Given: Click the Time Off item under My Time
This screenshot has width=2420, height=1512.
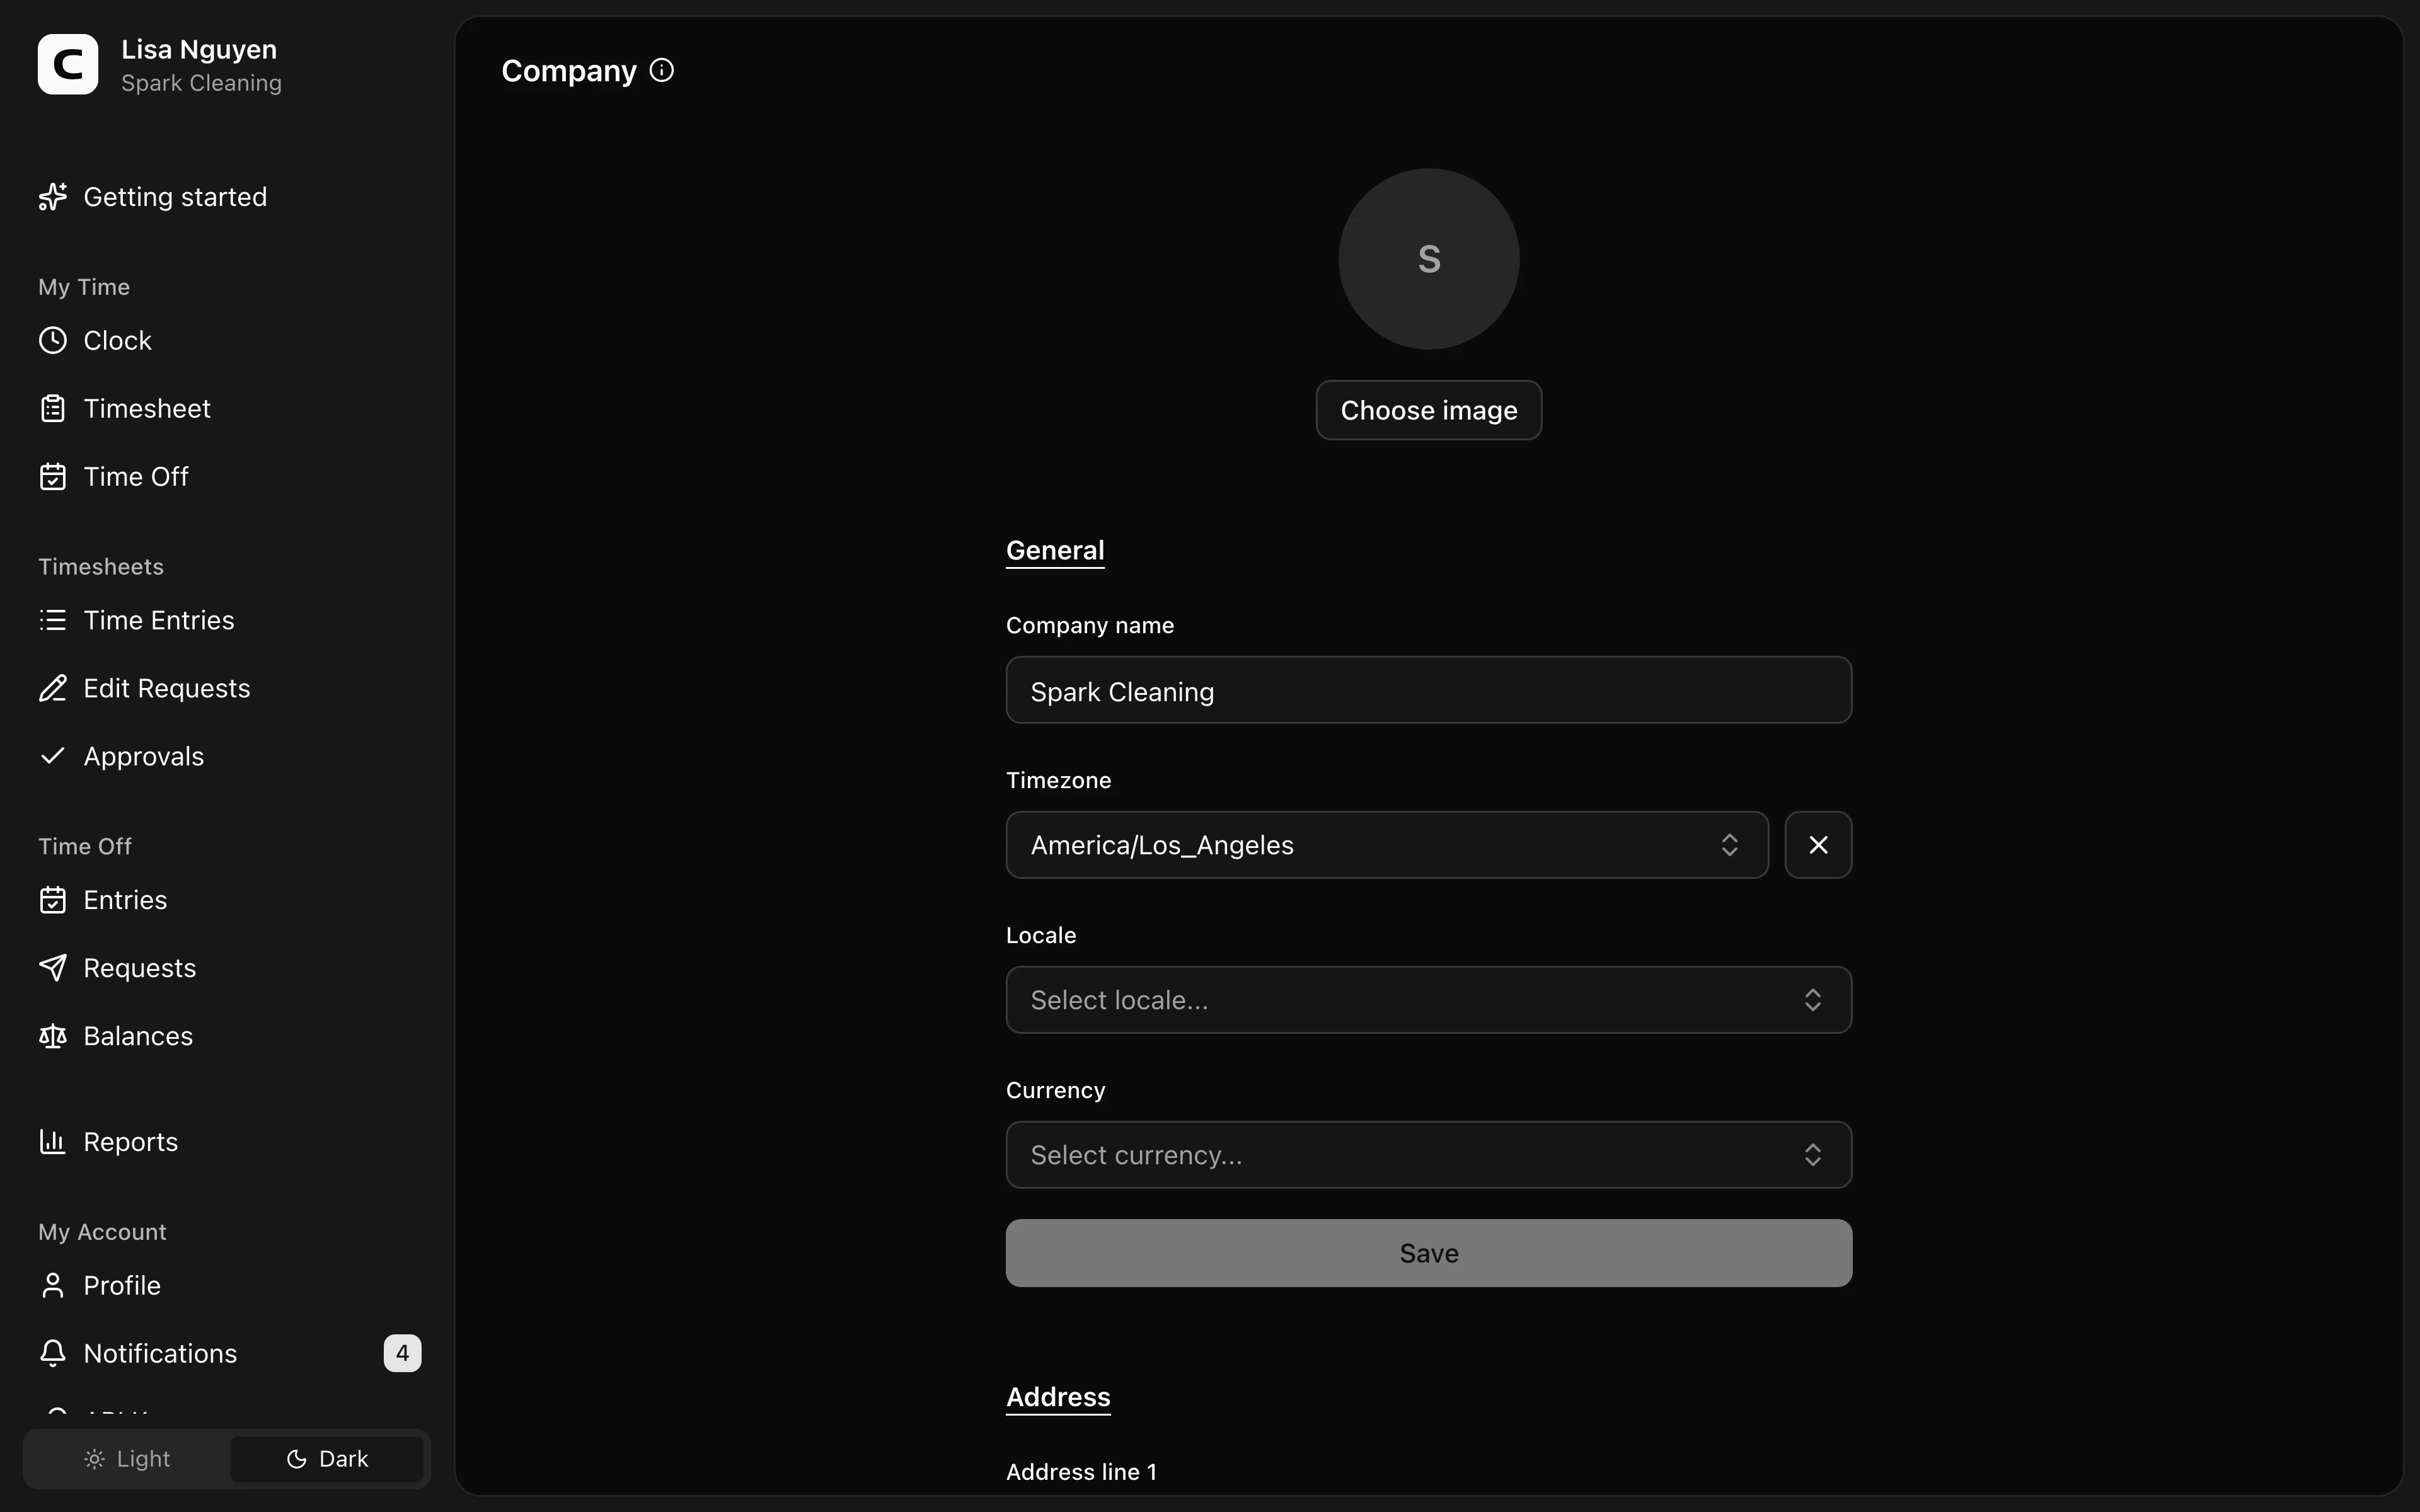Looking at the screenshot, I should (x=228, y=477).
